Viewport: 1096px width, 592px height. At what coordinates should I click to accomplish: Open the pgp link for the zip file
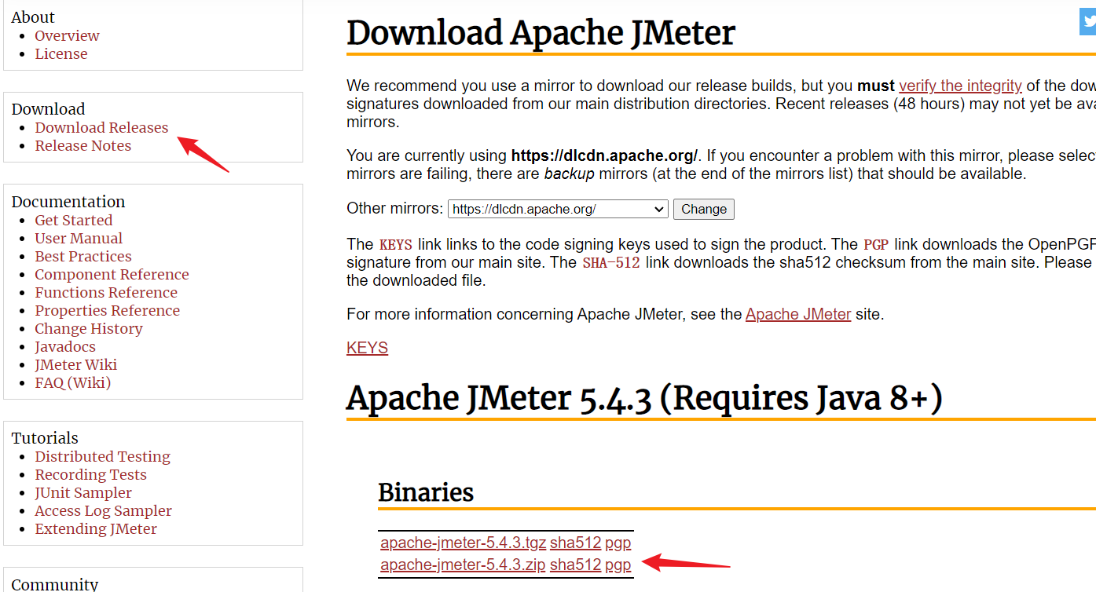[618, 565]
